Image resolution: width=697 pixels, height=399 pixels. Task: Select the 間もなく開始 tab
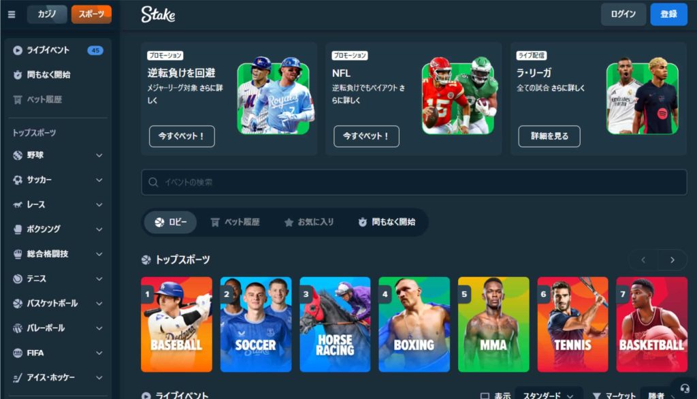click(x=387, y=222)
